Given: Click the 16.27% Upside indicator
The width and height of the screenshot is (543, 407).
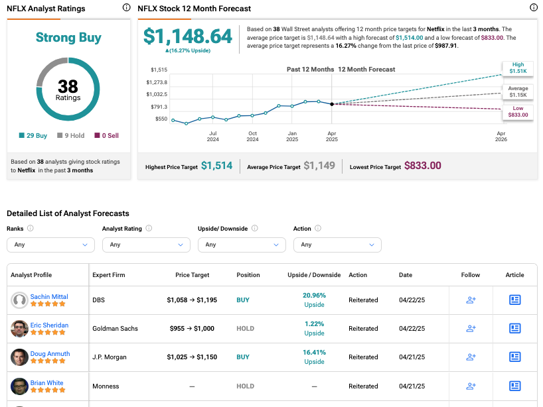Looking at the screenshot, I should pyautogui.click(x=188, y=50).
